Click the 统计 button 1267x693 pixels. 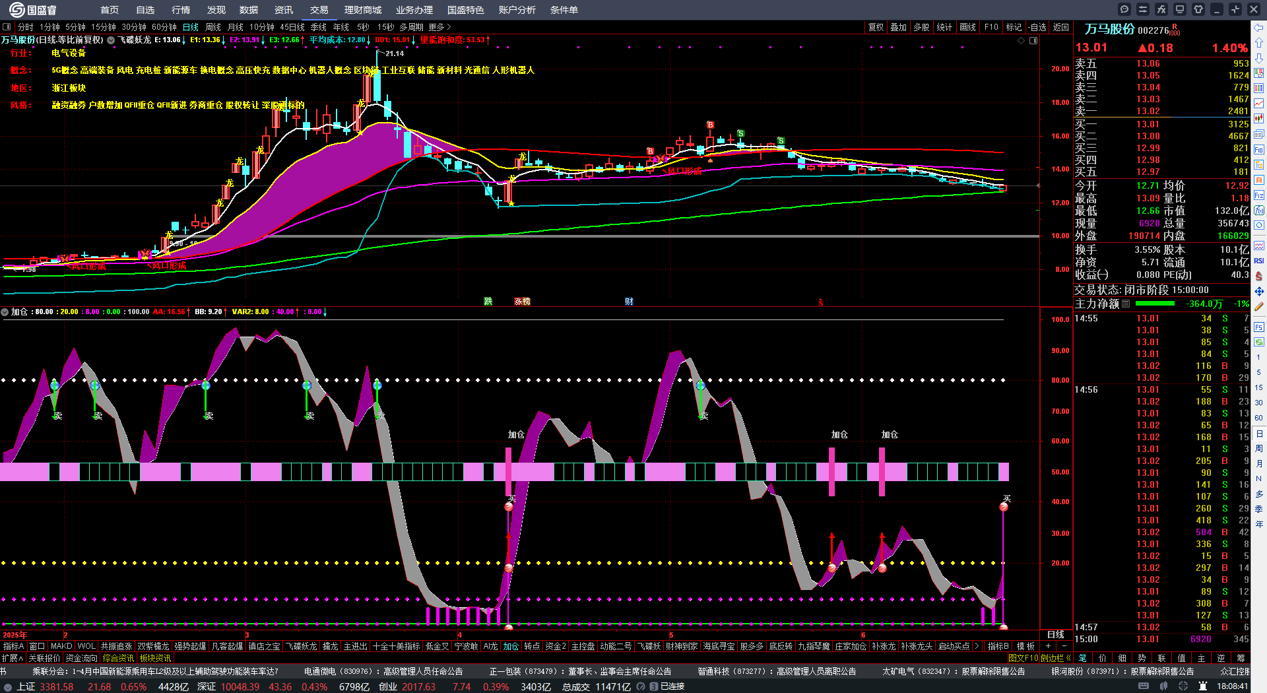pos(945,27)
